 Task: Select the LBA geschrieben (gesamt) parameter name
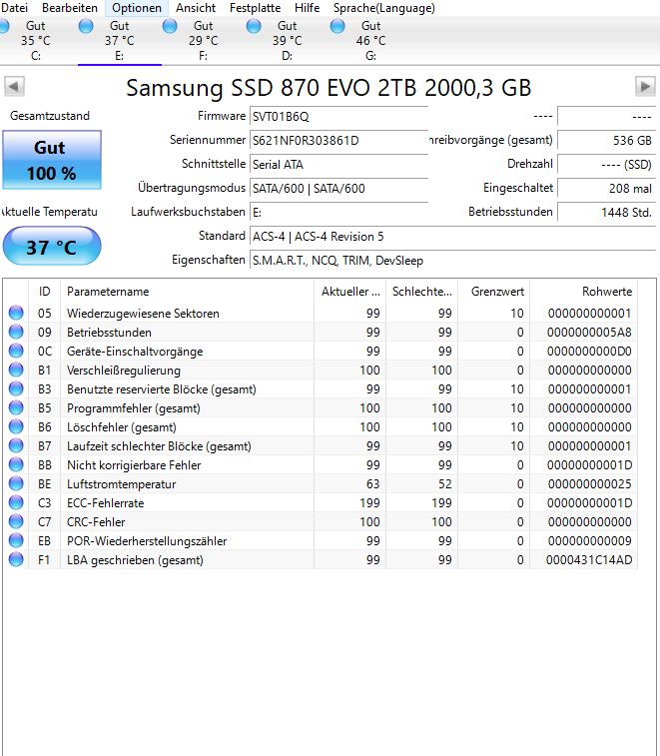135,560
